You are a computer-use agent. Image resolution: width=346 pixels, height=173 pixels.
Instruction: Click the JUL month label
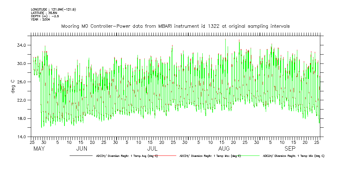[x=152, y=149]
